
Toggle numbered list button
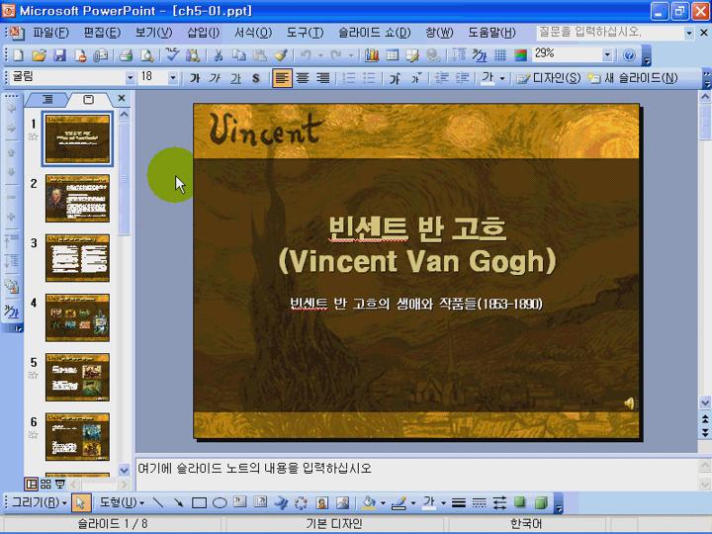[349, 78]
